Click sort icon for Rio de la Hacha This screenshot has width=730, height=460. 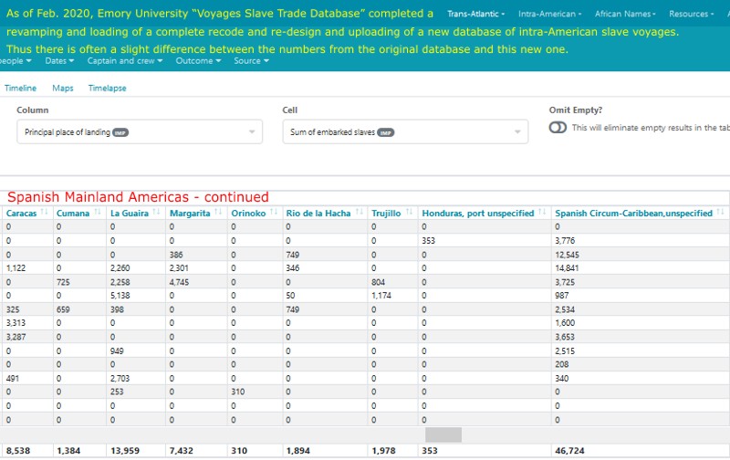point(359,213)
